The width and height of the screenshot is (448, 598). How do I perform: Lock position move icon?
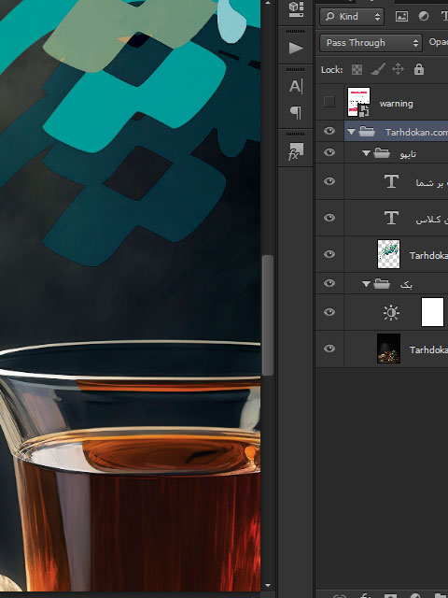(399, 69)
